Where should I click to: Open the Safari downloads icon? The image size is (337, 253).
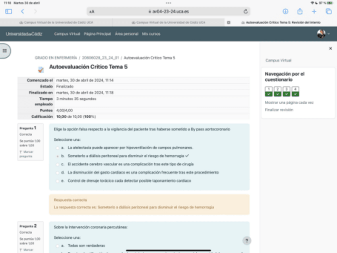pos(285,12)
